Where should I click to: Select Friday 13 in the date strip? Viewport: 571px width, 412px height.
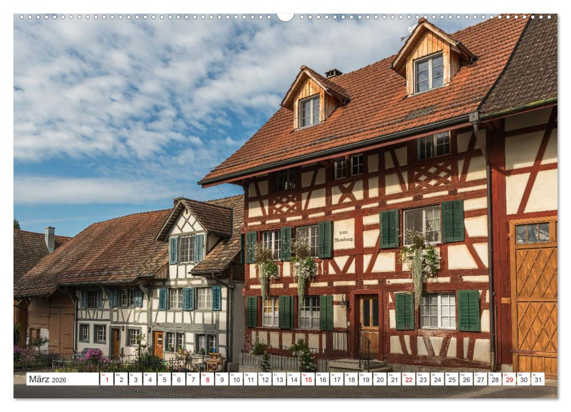pos(279,379)
